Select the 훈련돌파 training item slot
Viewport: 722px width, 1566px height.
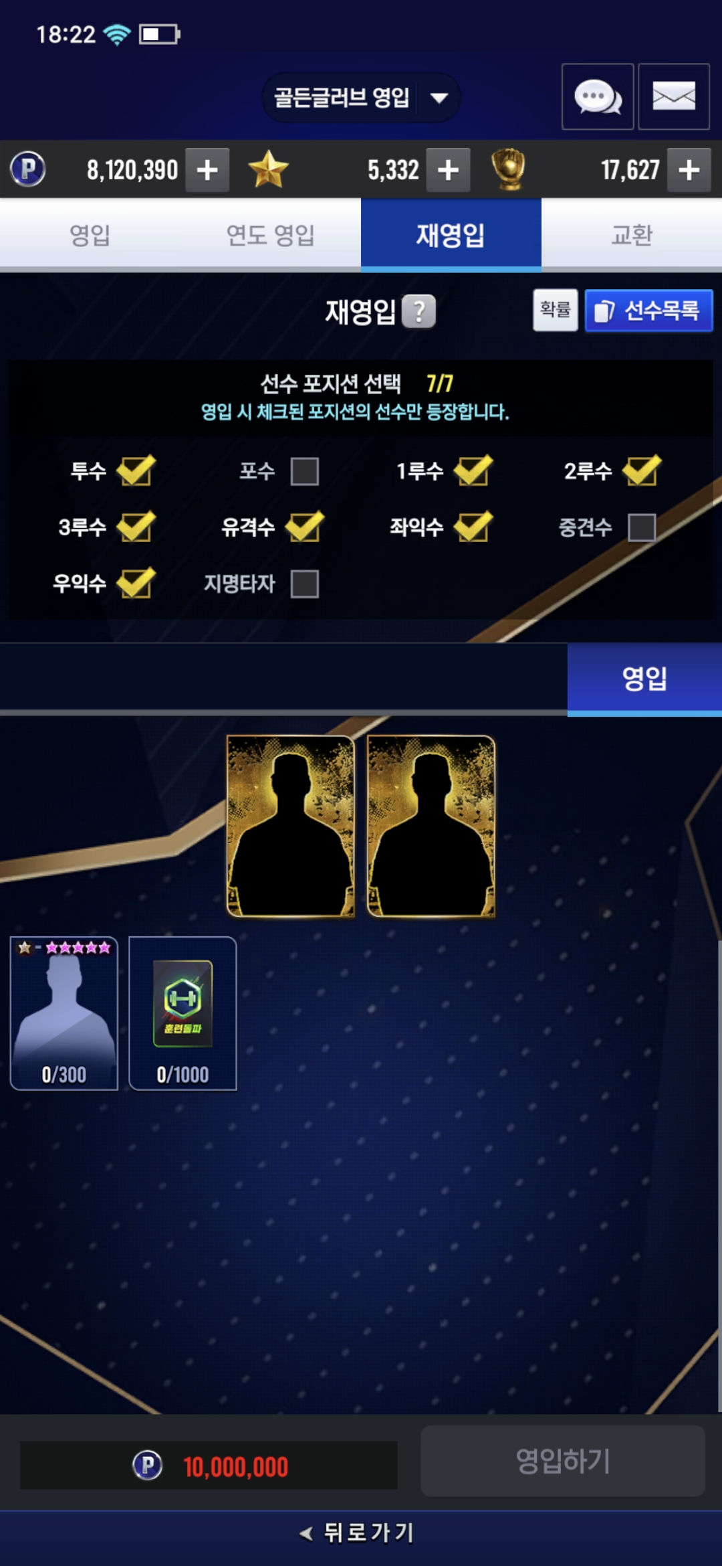point(183,1013)
